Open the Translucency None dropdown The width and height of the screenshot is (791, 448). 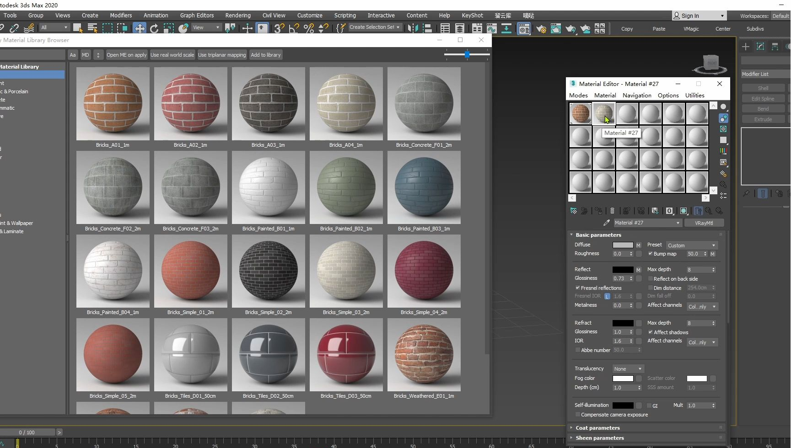(x=628, y=369)
